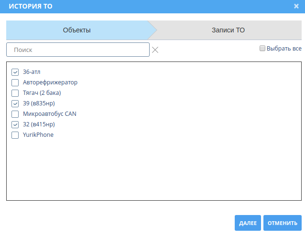The width and height of the screenshot is (305, 236).
Task: Open the Объекты tab
Action: pos(77,30)
